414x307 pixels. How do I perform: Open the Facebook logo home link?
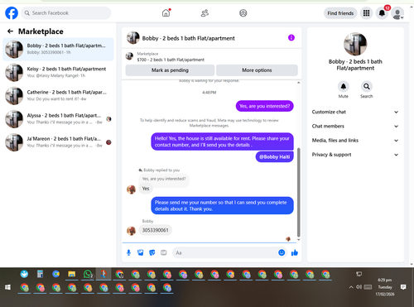[12, 13]
